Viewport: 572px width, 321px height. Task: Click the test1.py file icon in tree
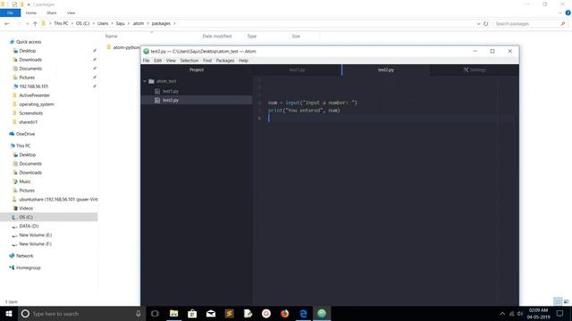157,91
